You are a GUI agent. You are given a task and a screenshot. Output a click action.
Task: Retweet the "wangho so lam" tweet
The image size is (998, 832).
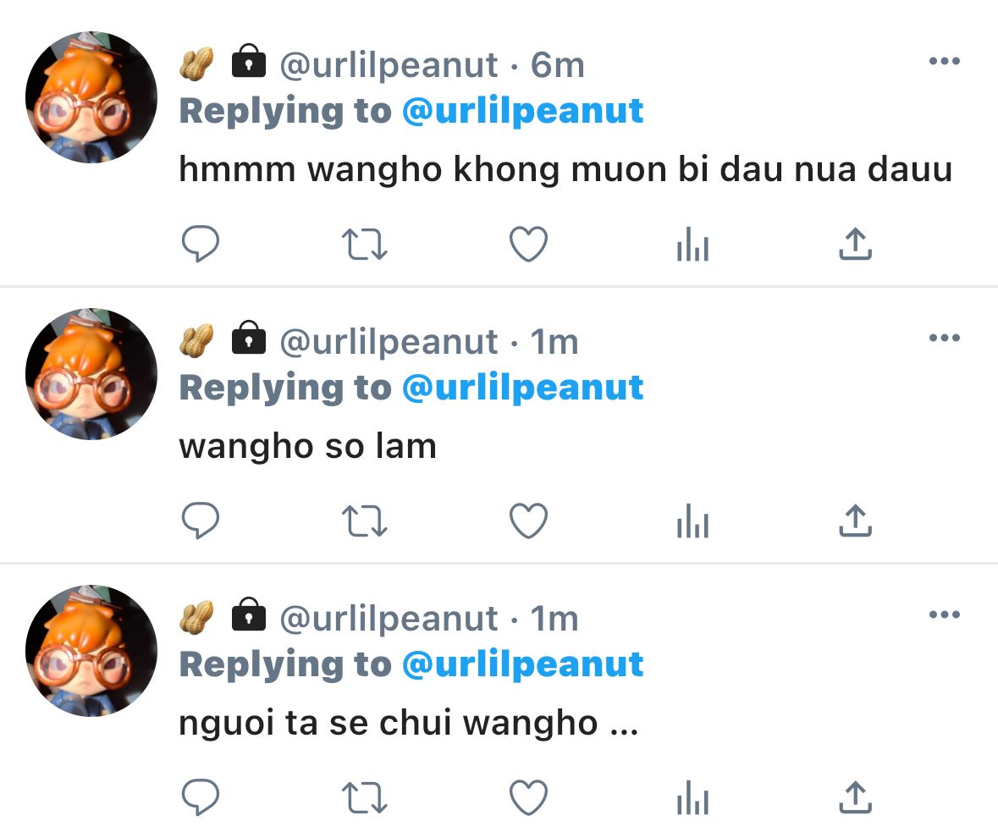[x=365, y=521]
